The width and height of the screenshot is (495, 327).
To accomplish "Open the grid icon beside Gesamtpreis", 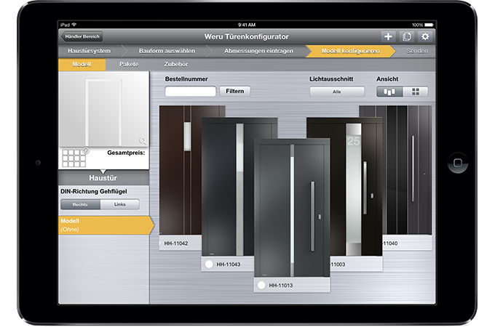I will (74, 158).
